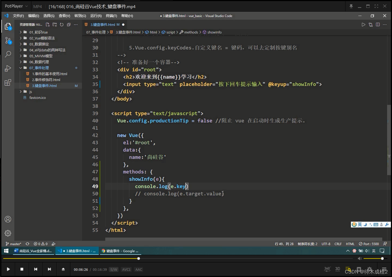Toggle Live Server Port 5500
The image size is (392, 277).
click(x=369, y=244)
